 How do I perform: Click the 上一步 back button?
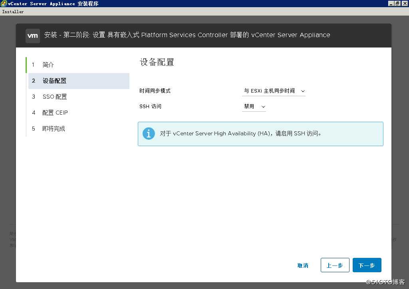click(x=335, y=265)
